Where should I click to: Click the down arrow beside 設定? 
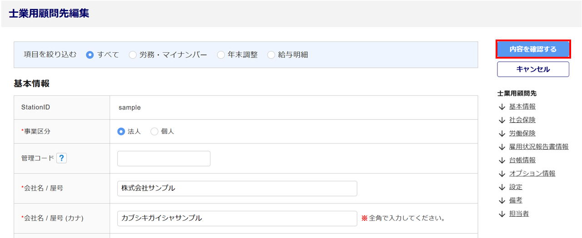502,187
